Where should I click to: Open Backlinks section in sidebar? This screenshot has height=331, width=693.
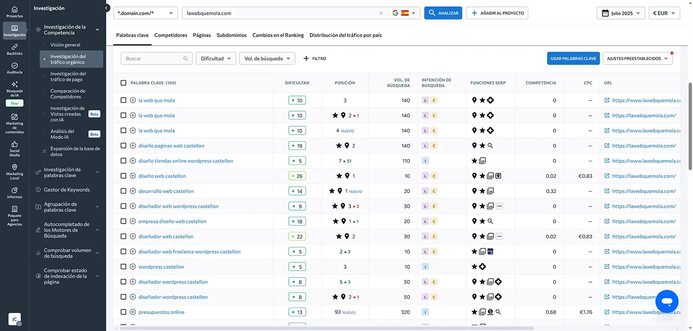[14, 49]
